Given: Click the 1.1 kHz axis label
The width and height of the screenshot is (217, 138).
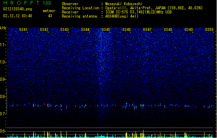Looking at the screenshot, I should point(3,45).
